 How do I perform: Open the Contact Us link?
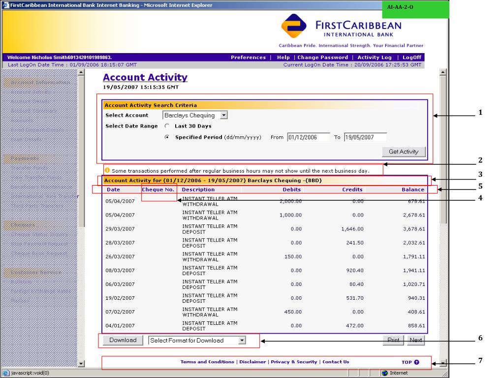336,362
